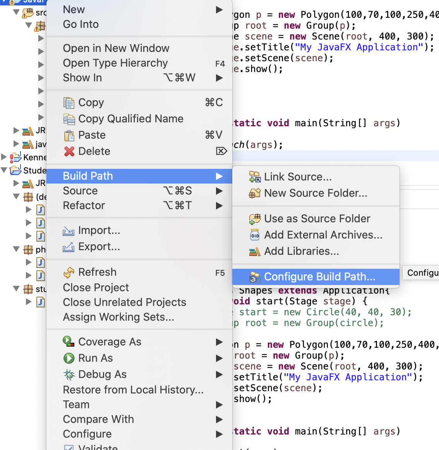Click the Paste clipboard icon

click(x=69, y=136)
